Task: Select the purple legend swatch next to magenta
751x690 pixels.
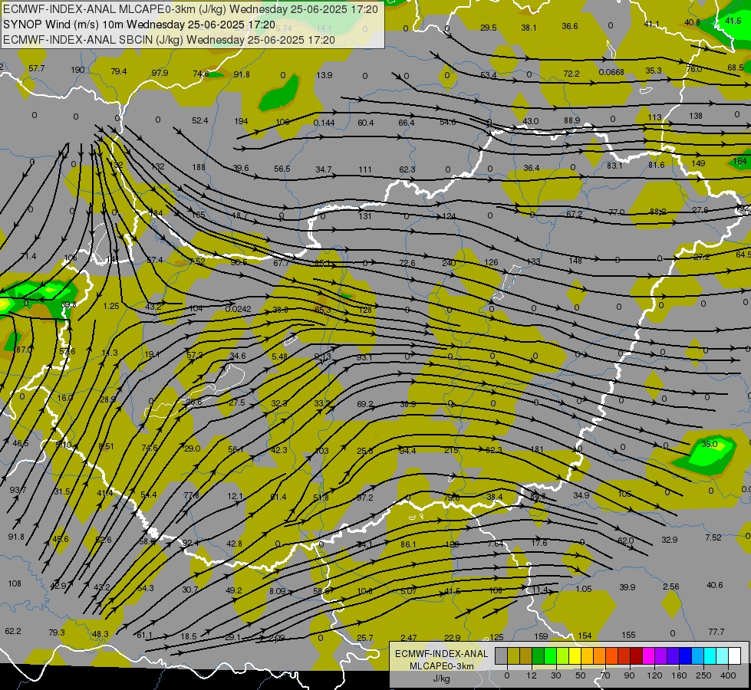Action: pos(661,656)
